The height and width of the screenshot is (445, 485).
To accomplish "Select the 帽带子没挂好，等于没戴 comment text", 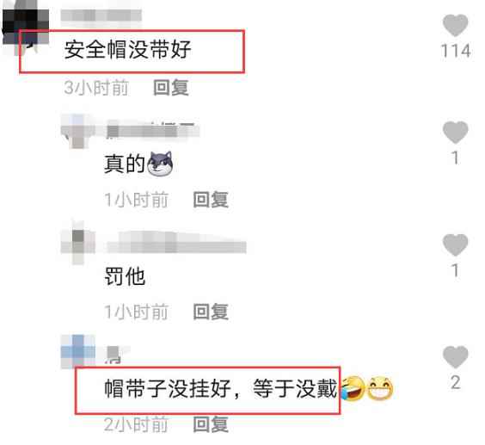I will click(x=220, y=388).
